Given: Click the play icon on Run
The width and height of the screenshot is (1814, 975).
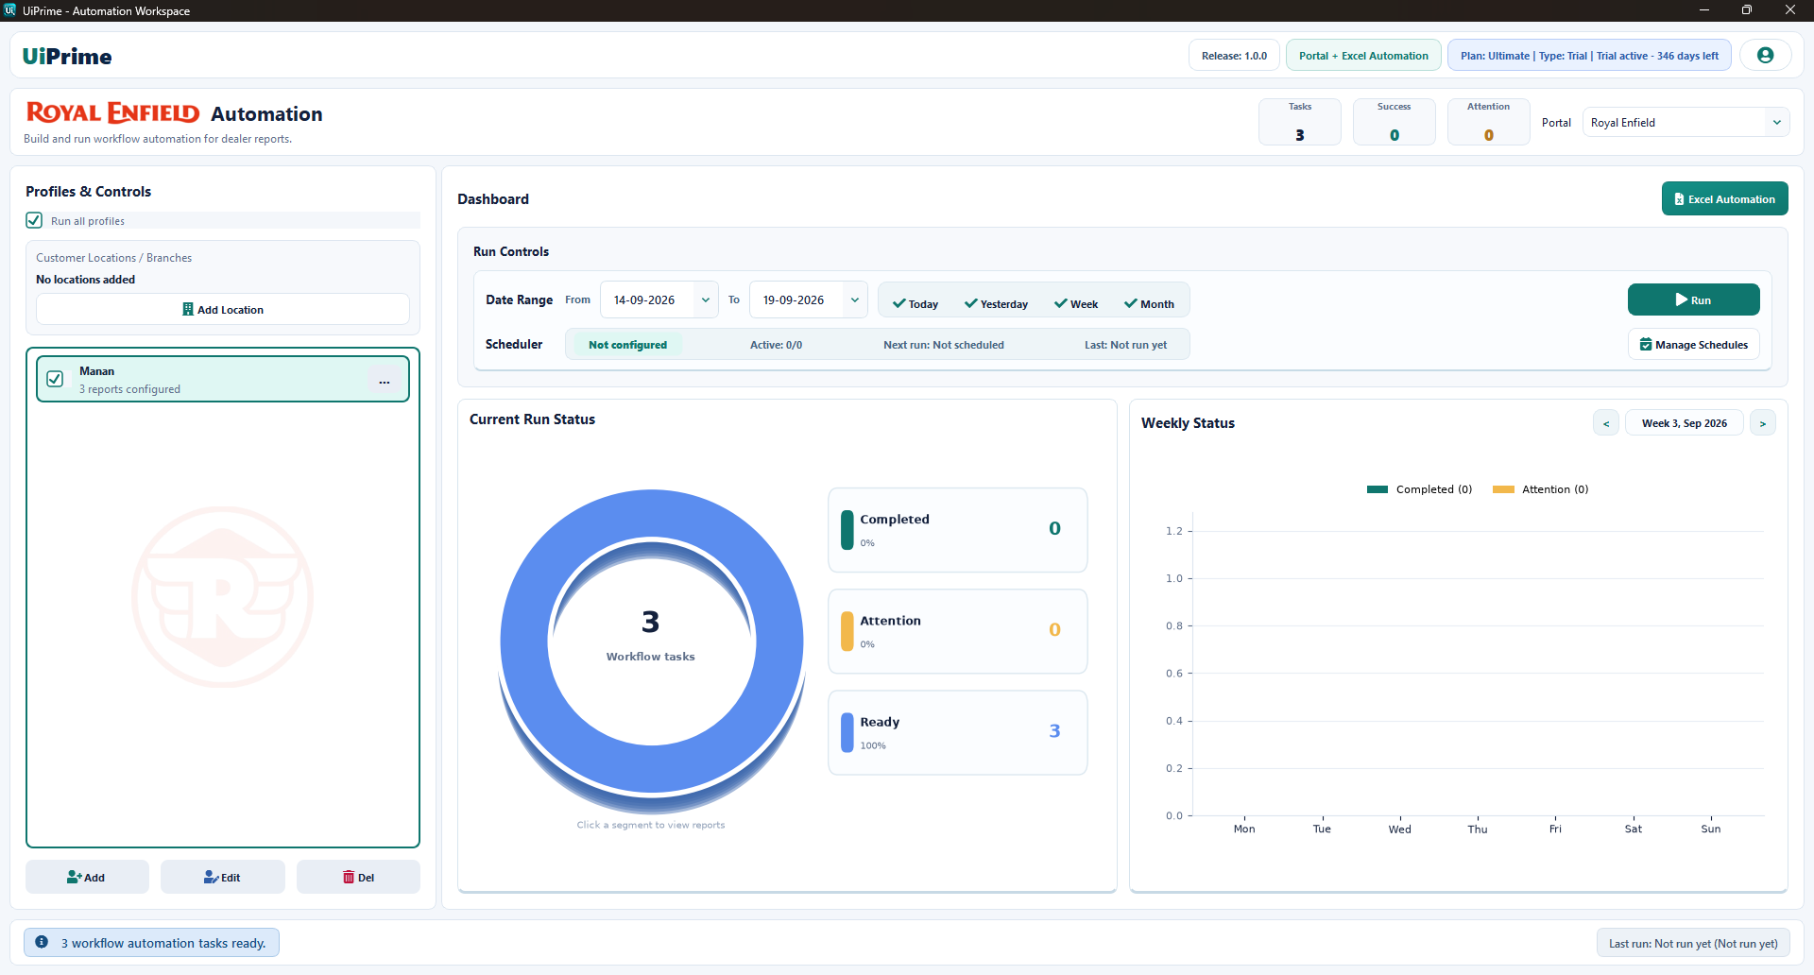Looking at the screenshot, I should point(1682,299).
